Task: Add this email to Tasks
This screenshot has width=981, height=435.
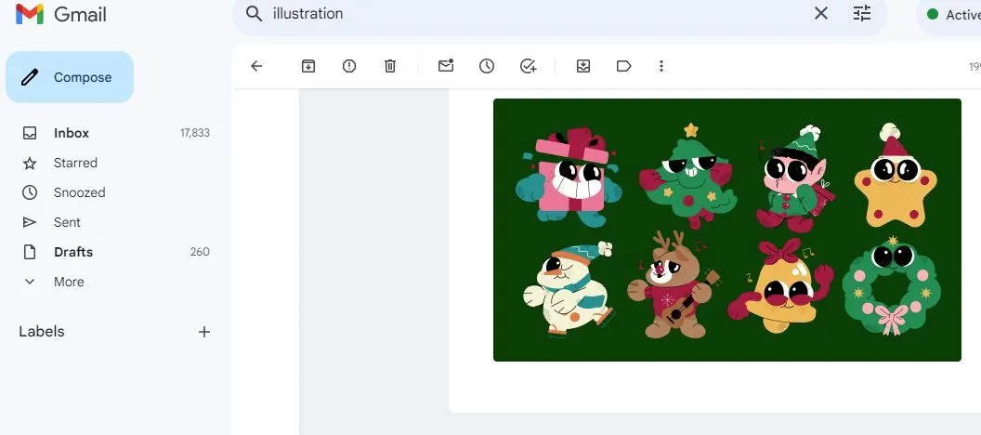Action: tap(529, 66)
